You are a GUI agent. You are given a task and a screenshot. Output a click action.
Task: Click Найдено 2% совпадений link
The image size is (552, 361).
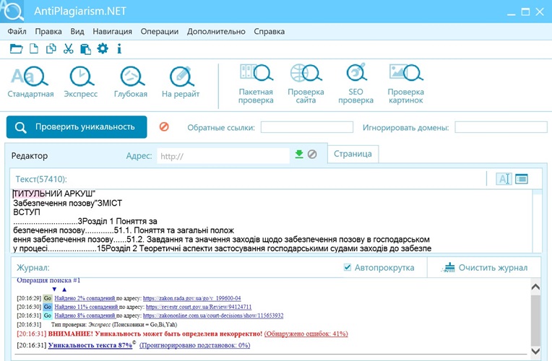pos(85,298)
